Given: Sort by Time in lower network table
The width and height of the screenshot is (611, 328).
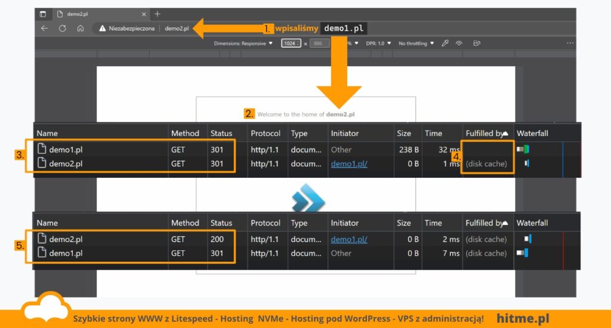Looking at the screenshot, I should click(x=433, y=223).
